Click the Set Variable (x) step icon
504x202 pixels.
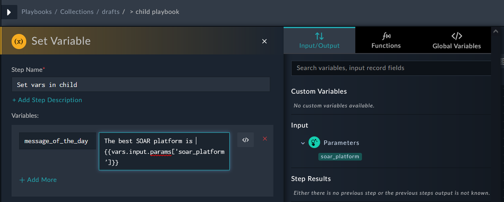click(19, 41)
